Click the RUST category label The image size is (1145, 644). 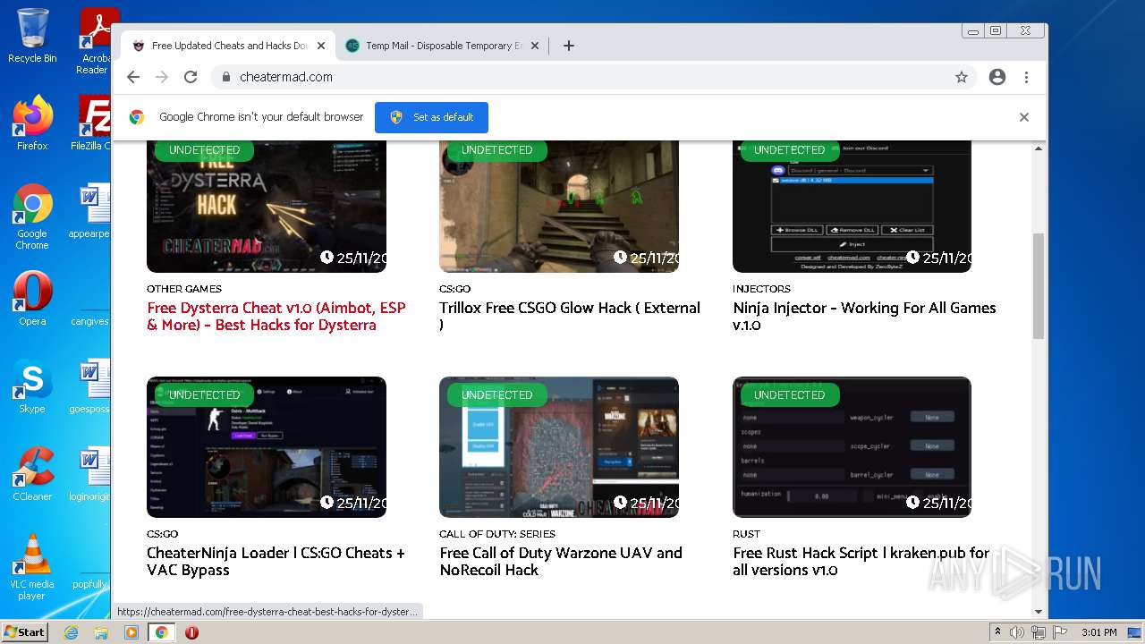(746, 534)
